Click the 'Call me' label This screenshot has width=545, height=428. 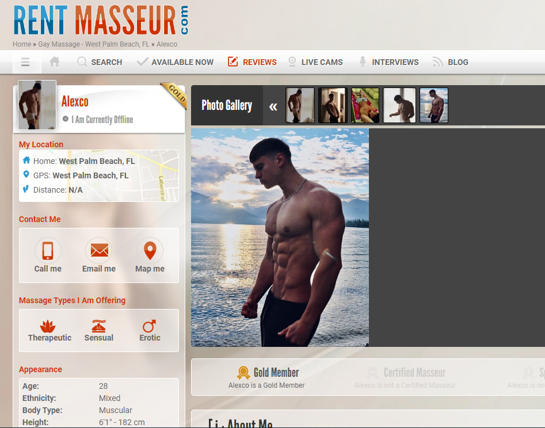click(x=48, y=269)
